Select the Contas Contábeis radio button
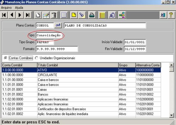176x125 pixels. [x=5, y=58]
